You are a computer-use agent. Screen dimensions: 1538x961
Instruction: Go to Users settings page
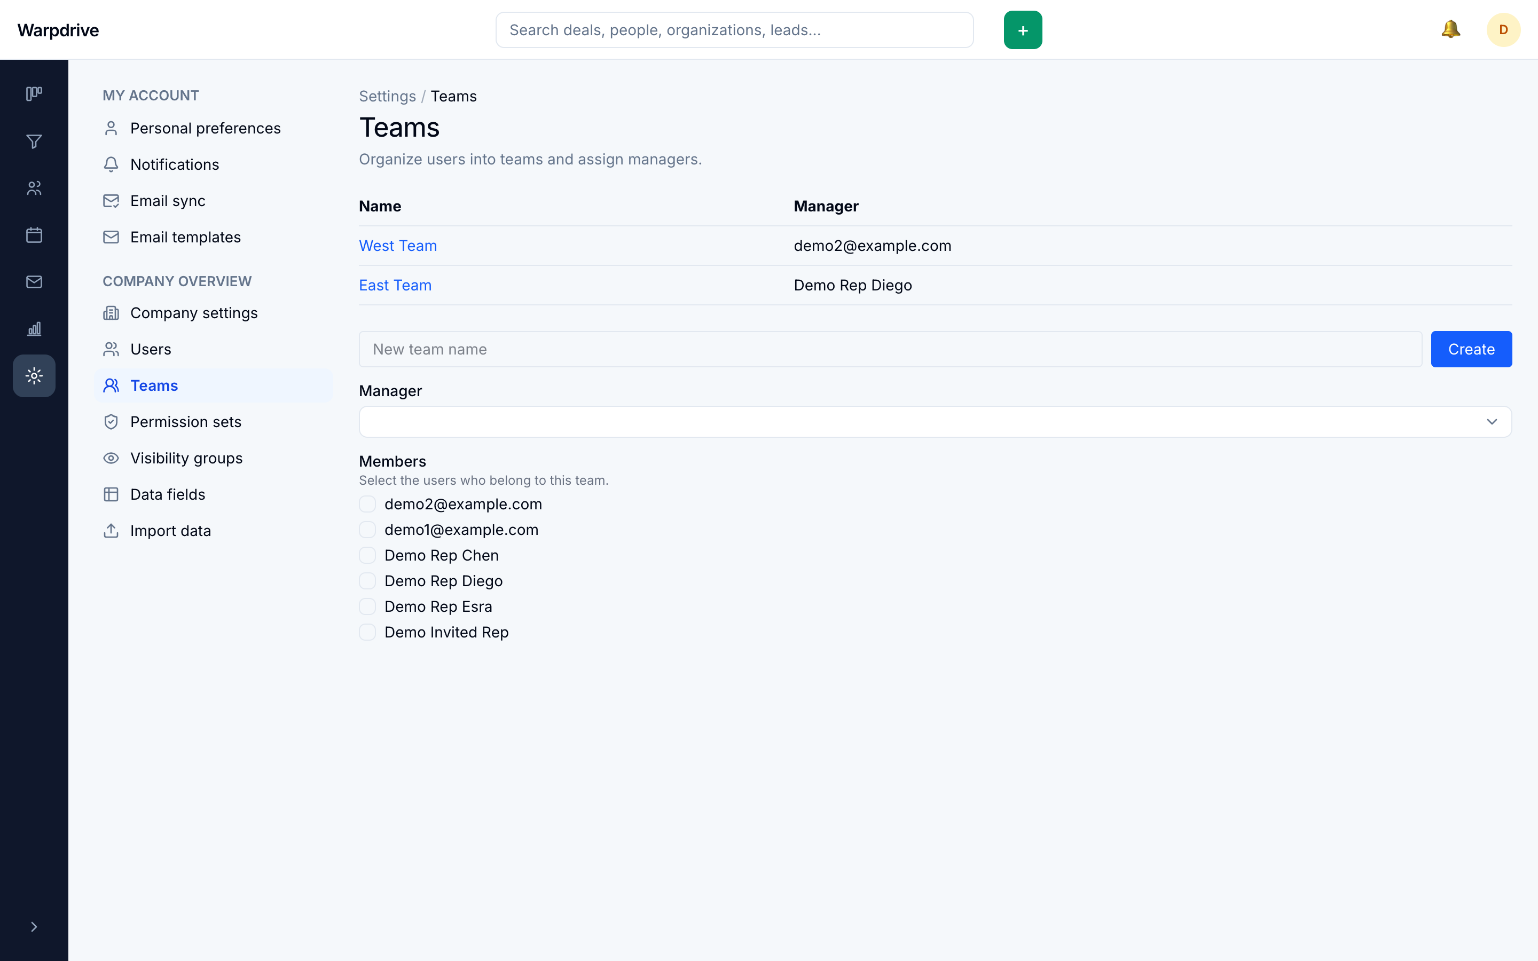point(214,349)
